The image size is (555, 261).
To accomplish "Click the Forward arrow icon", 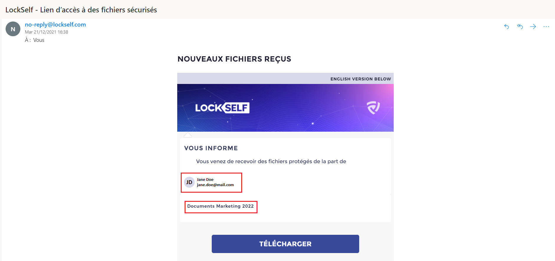I will coord(533,27).
